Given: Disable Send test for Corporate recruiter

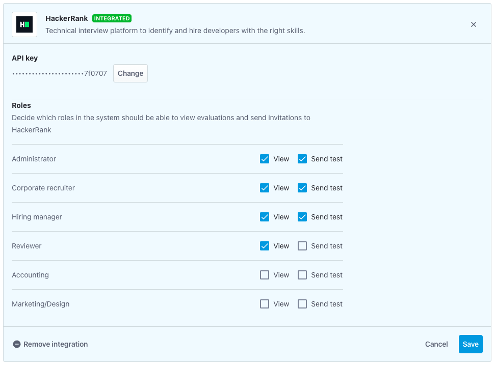Looking at the screenshot, I should click(302, 188).
